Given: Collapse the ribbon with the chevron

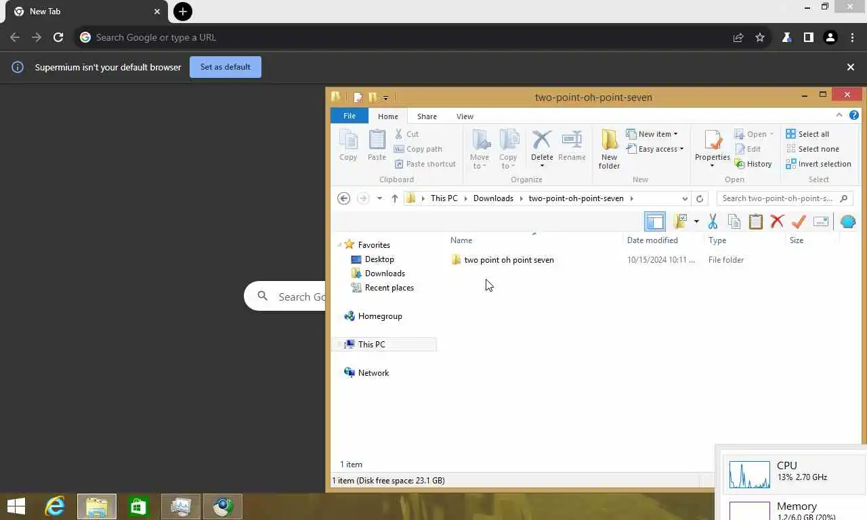Looking at the screenshot, I should click(839, 115).
